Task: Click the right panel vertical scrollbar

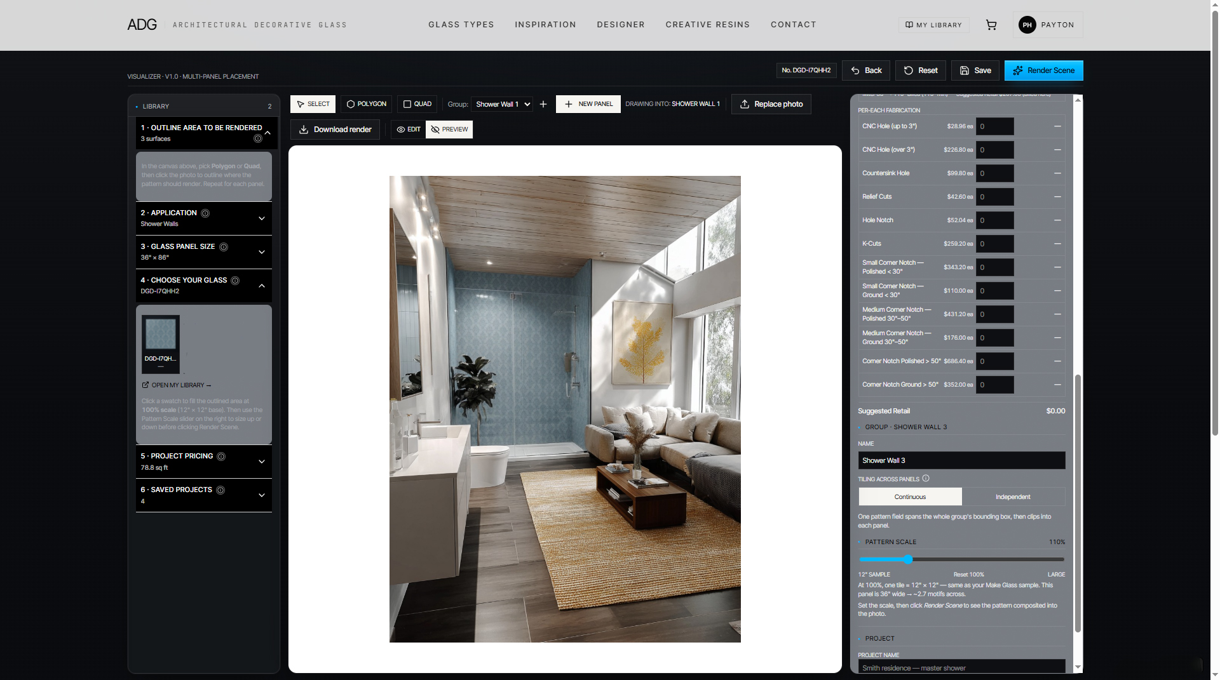Action: 1078,502
